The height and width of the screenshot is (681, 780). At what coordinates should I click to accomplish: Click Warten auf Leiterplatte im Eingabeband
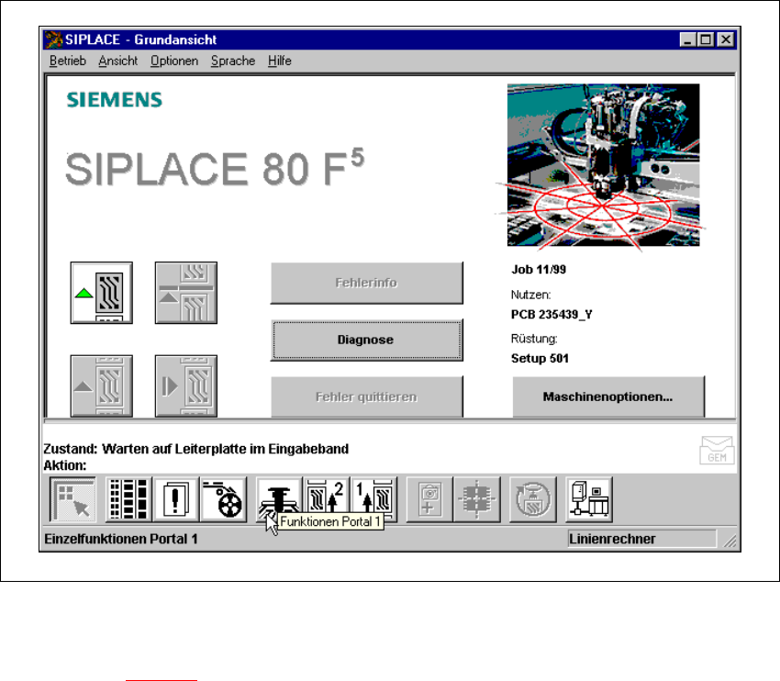pos(226,449)
